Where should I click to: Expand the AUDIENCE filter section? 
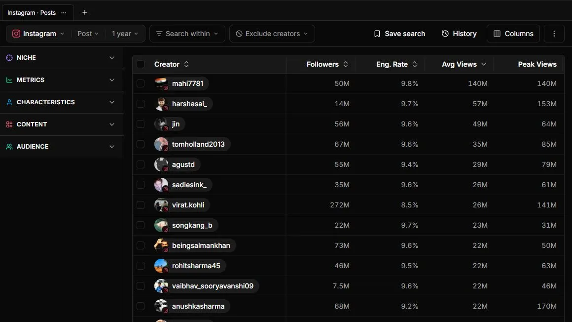click(62, 147)
